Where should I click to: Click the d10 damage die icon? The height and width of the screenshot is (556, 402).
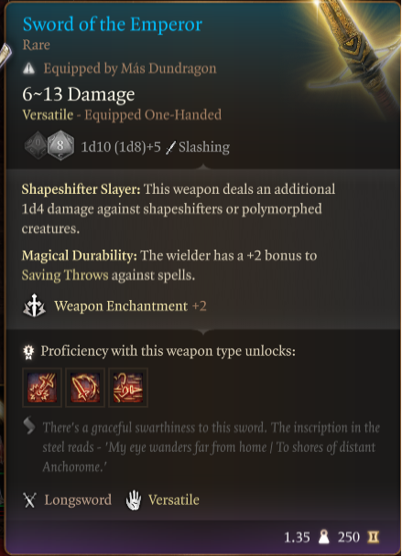pos(36,144)
